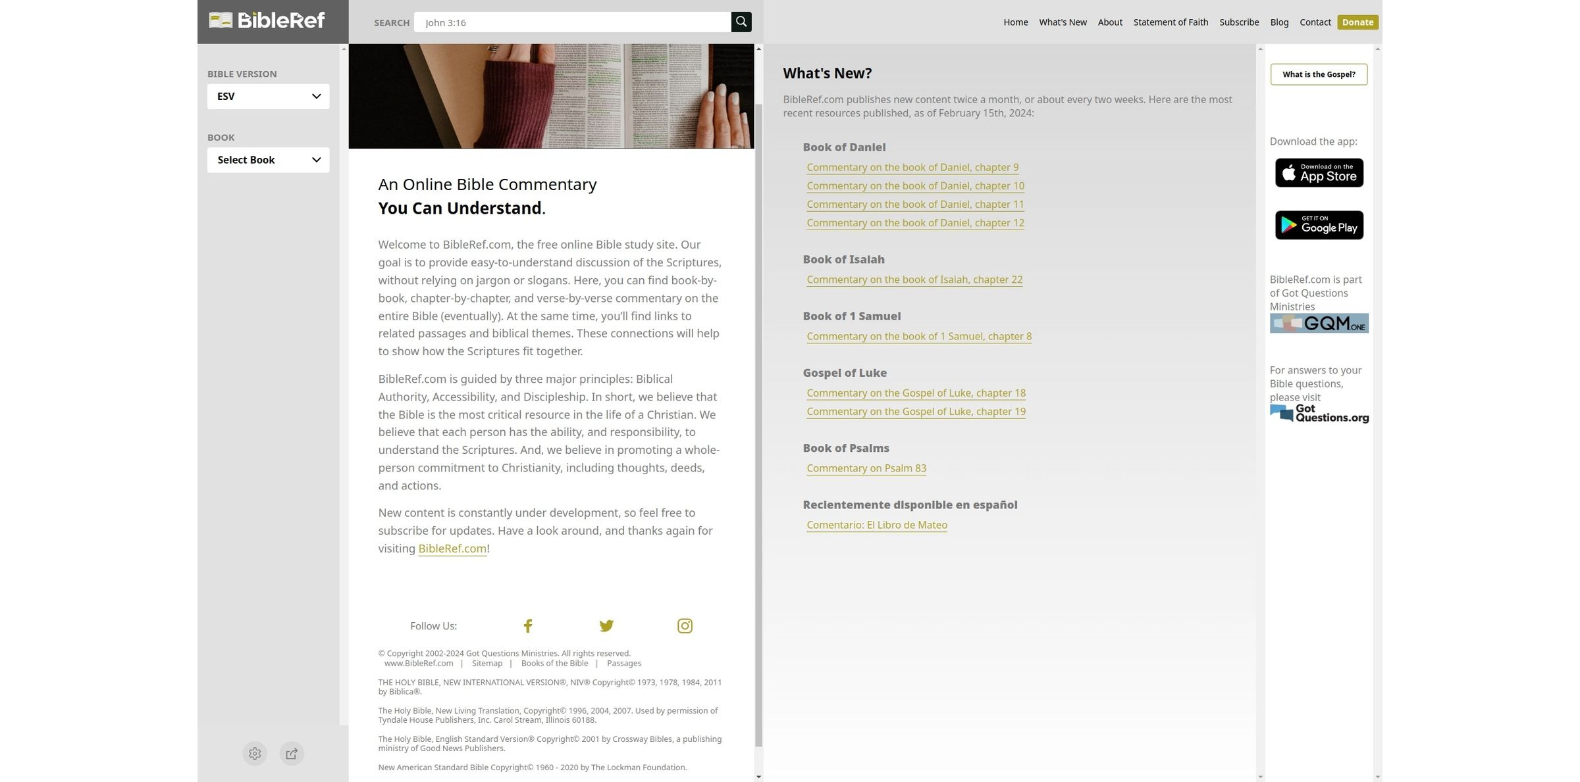Click the Twitter icon in Follow Us

tap(606, 626)
